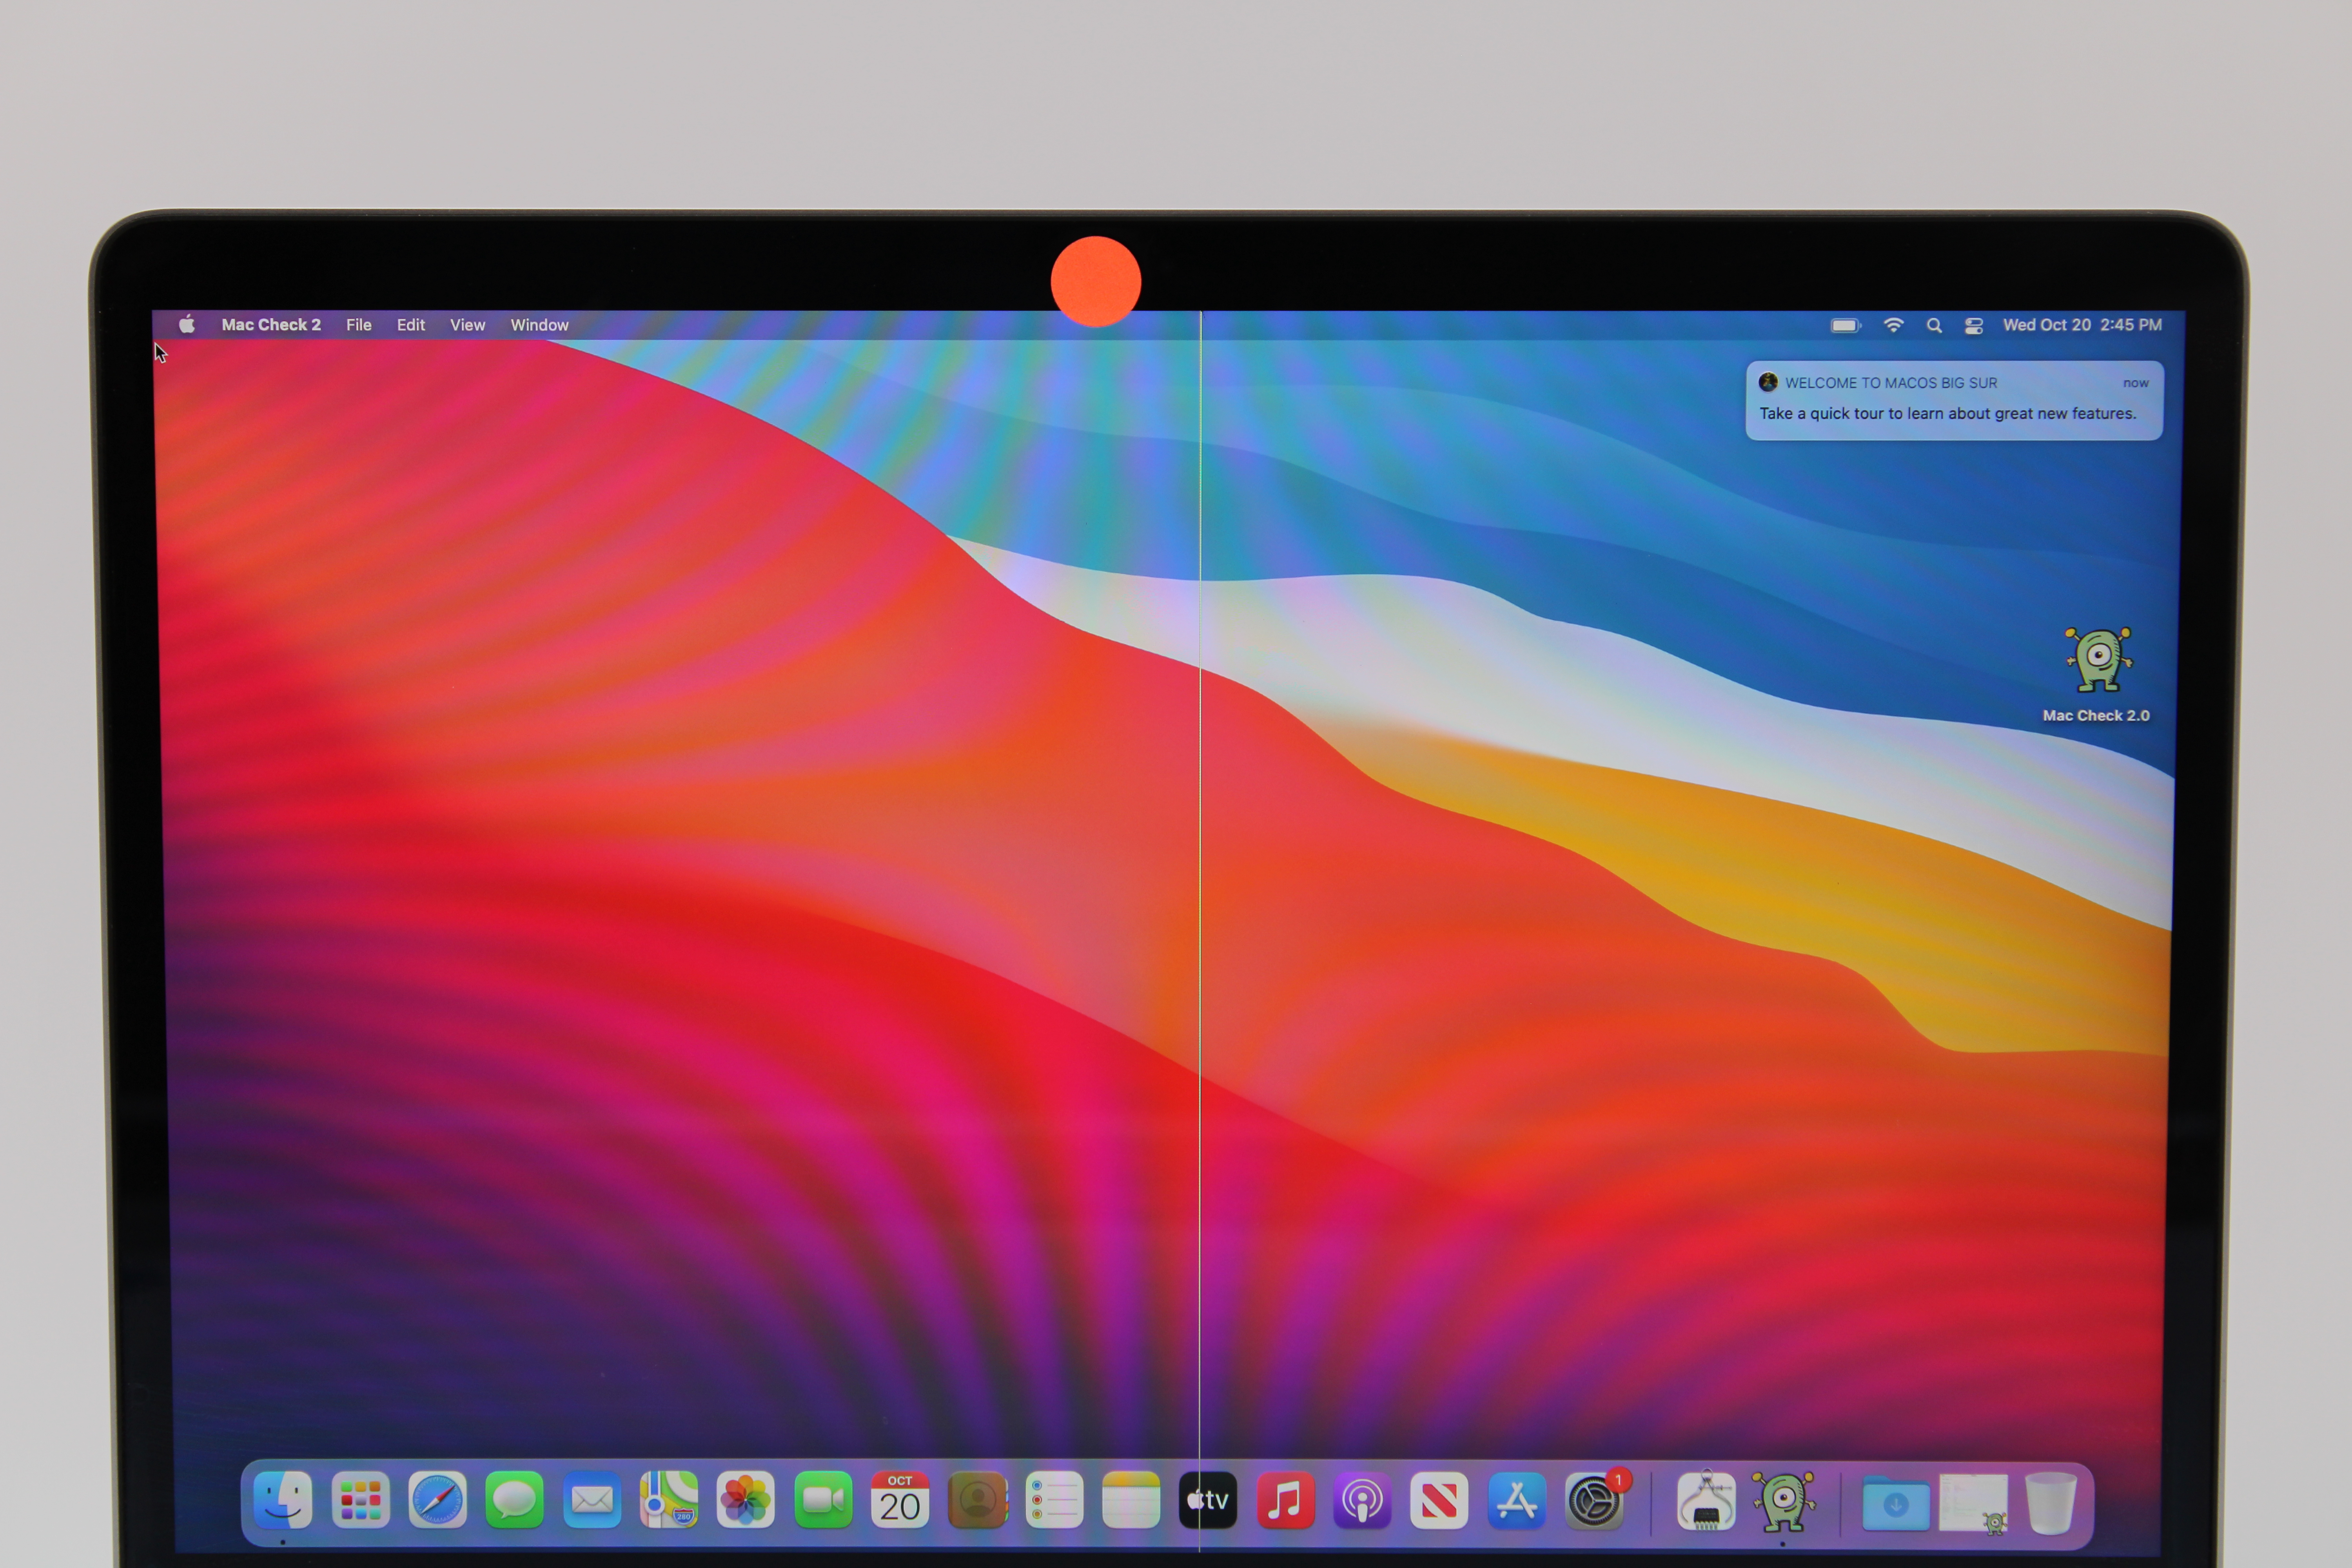2352x1568 pixels.
Task: Launch Safari from the Dock
Action: point(437,1500)
